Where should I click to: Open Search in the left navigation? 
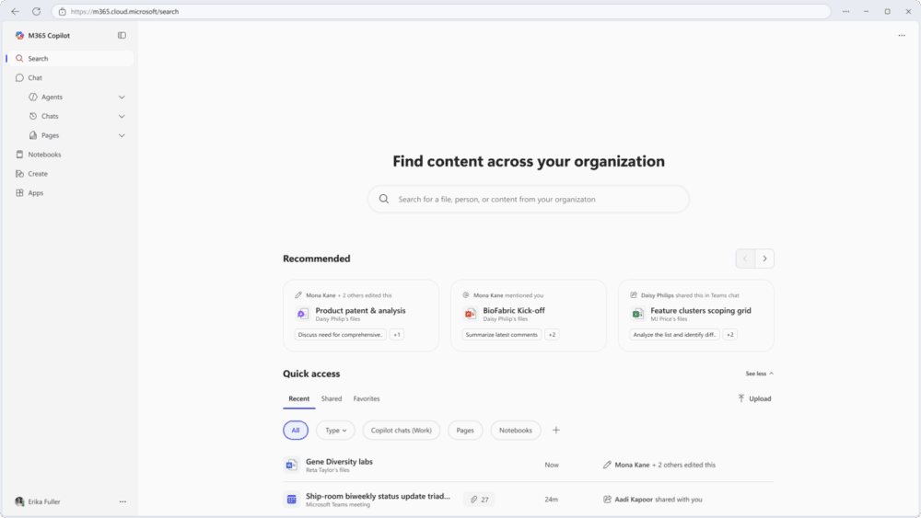click(x=70, y=59)
